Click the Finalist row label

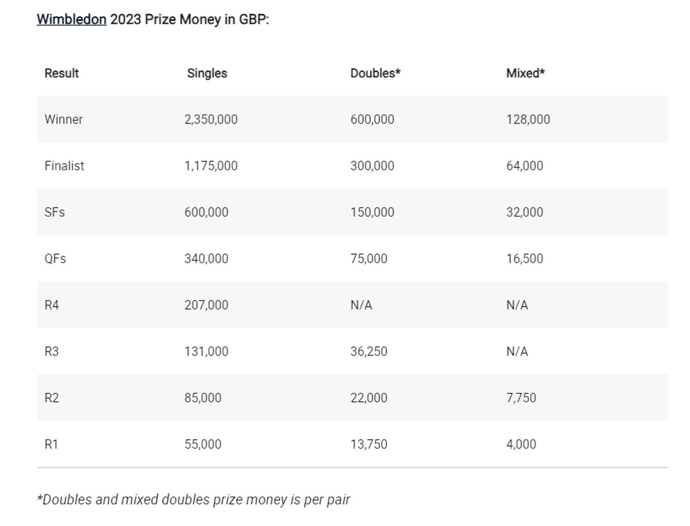click(x=64, y=166)
